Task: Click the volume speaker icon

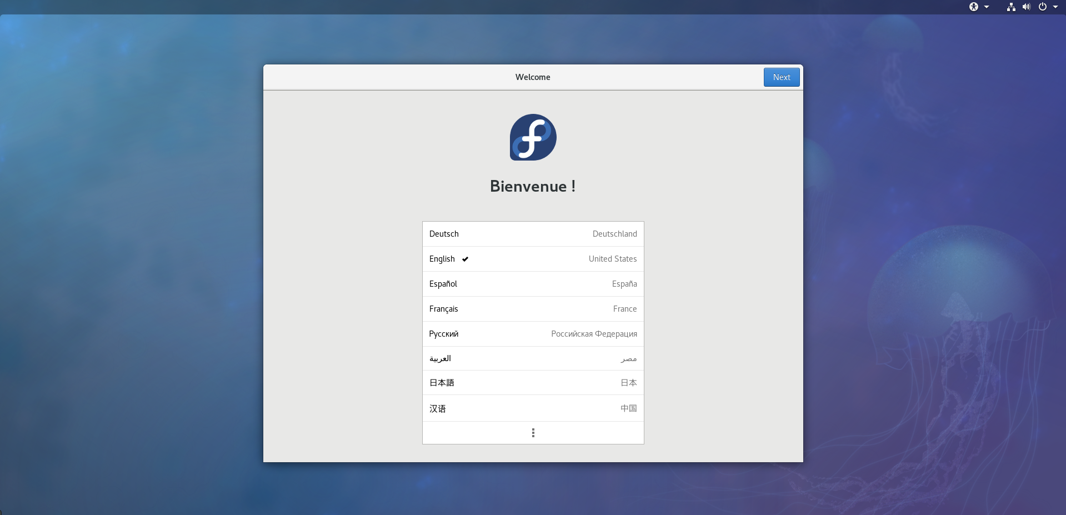Action: point(1027,7)
